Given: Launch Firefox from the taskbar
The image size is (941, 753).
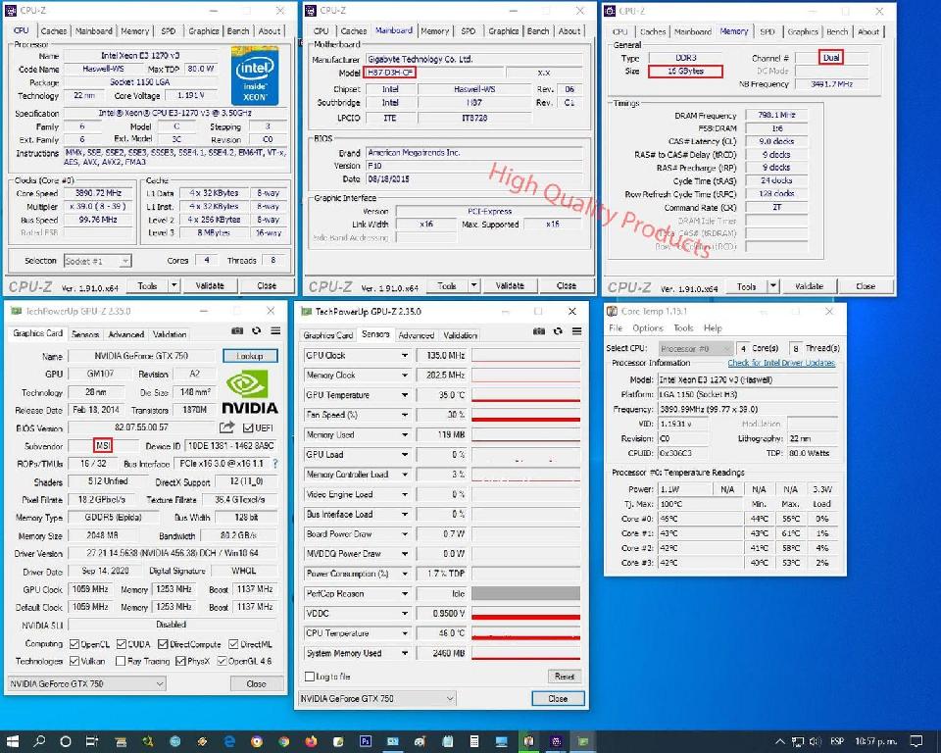Looking at the screenshot, I should (x=311, y=741).
